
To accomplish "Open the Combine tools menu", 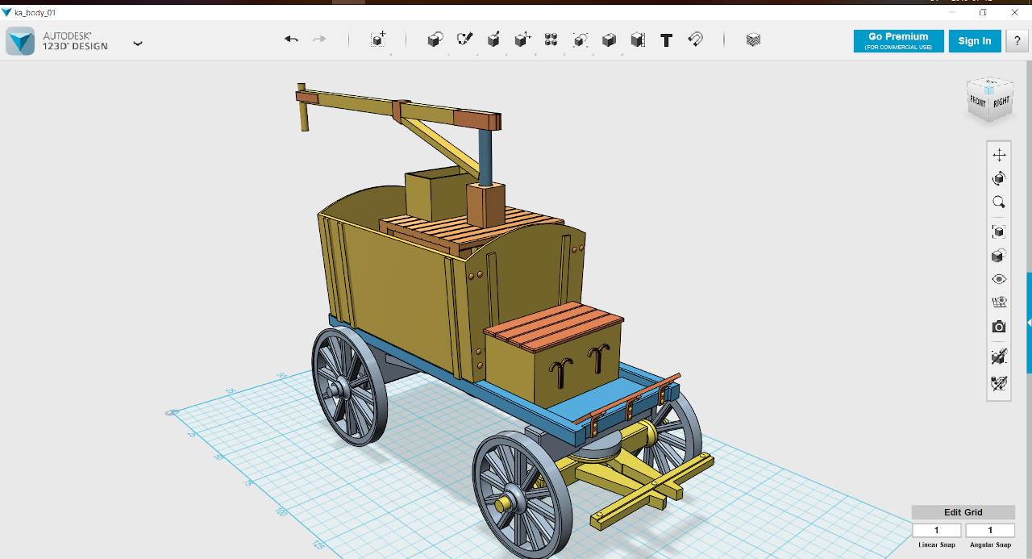I will [609, 40].
